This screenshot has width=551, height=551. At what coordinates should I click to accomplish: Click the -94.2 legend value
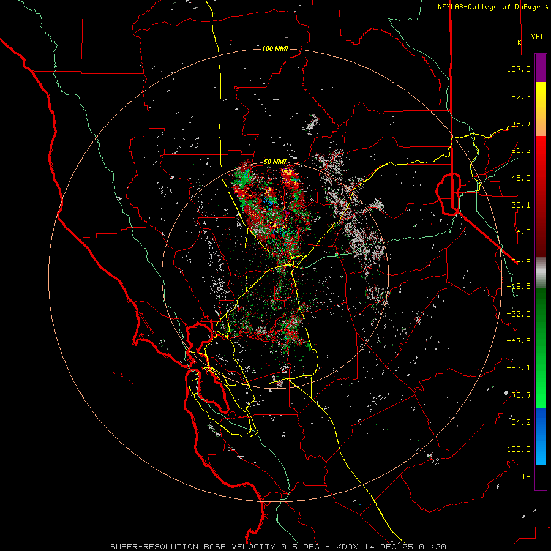coord(519,422)
